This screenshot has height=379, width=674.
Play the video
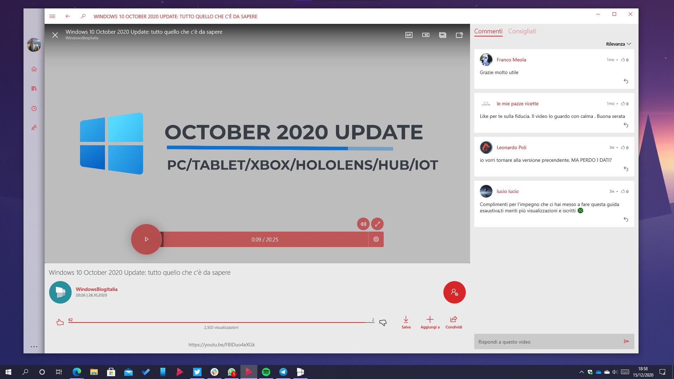[146, 239]
